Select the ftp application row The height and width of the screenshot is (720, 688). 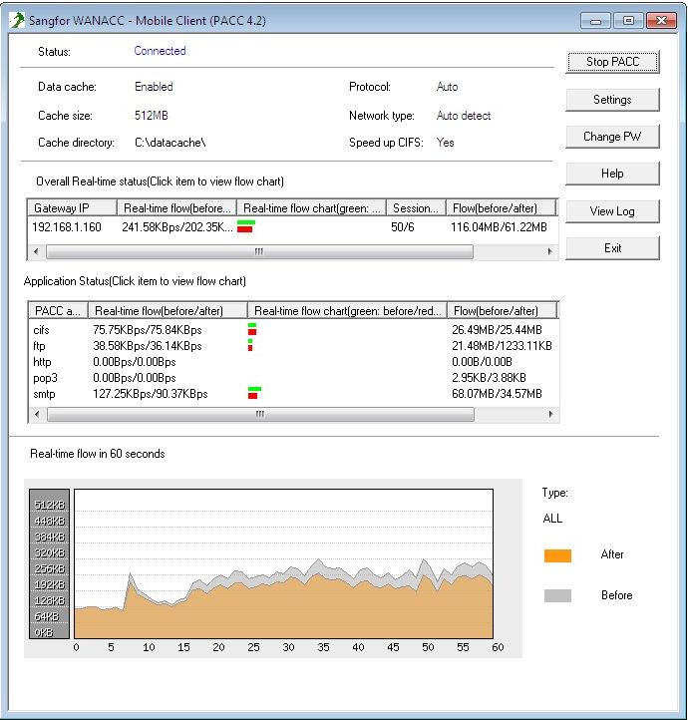(293, 346)
